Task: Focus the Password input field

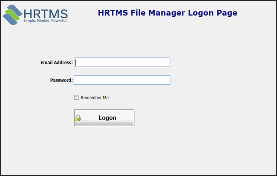Action: pyautogui.click(x=122, y=80)
